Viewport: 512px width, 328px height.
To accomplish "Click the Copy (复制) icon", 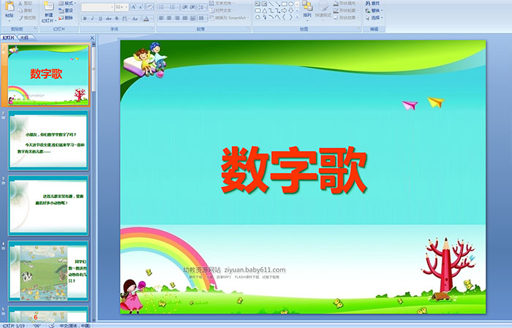I will (x=20, y=11).
